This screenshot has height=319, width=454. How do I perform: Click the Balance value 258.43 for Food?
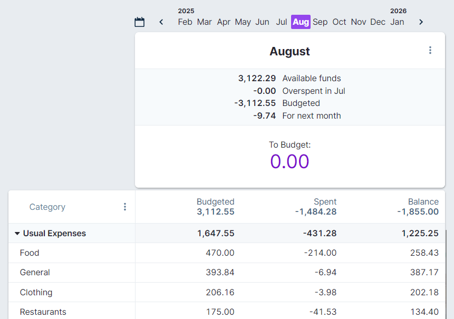424,253
